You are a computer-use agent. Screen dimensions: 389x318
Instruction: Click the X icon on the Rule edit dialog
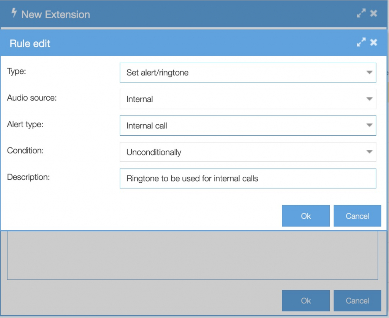pos(373,42)
